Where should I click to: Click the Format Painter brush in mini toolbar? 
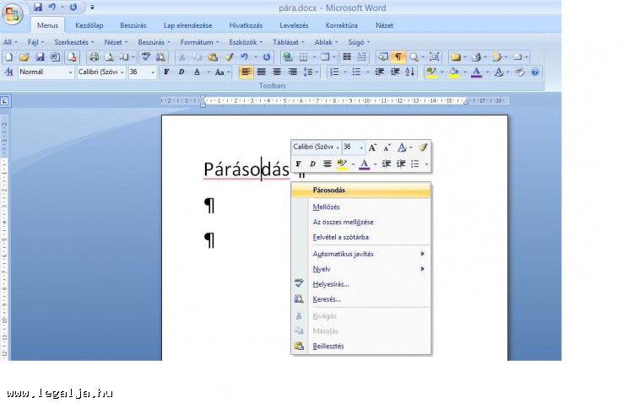[423, 148]
